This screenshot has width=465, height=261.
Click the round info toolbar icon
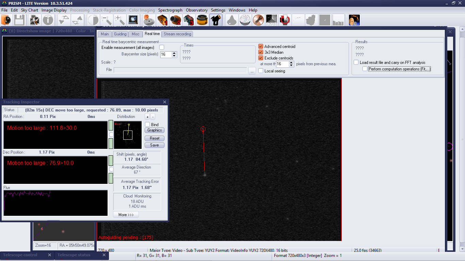tap(48, 20)
